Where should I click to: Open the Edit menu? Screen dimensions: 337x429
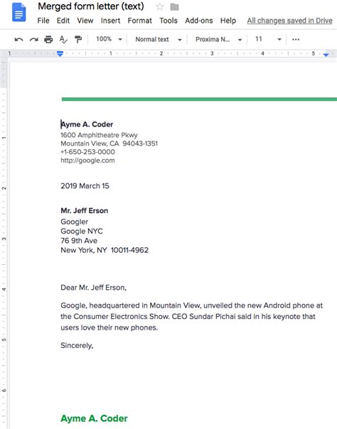(63, 21)
